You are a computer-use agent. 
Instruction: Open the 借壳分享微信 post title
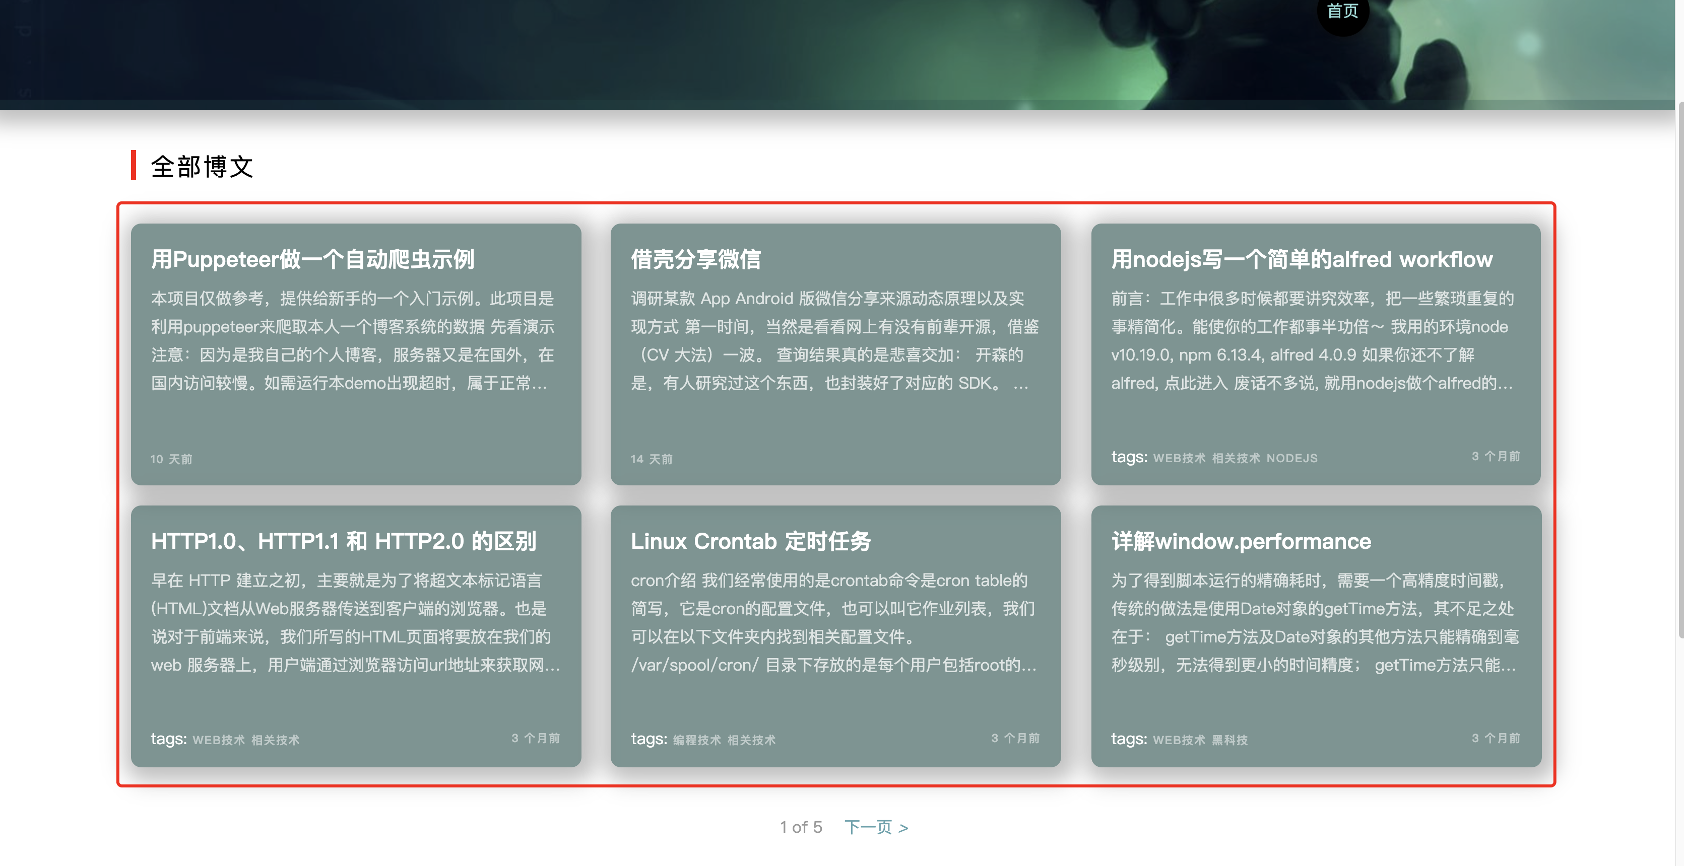tap(695, 259)
